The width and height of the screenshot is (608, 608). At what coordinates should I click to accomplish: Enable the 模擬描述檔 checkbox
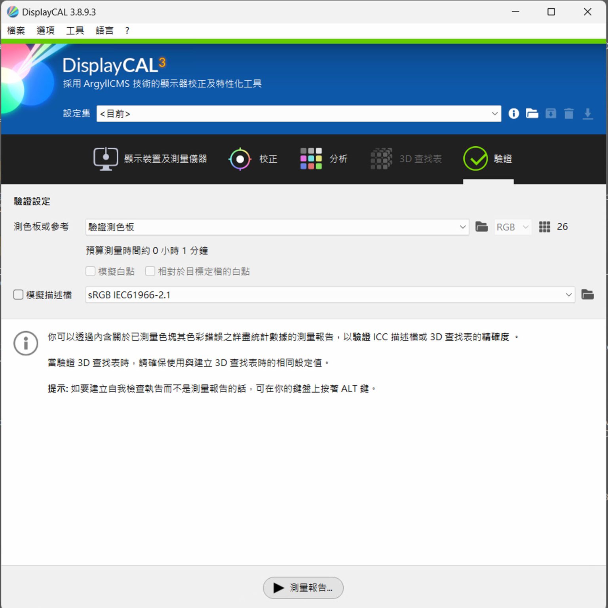point(18,294)
